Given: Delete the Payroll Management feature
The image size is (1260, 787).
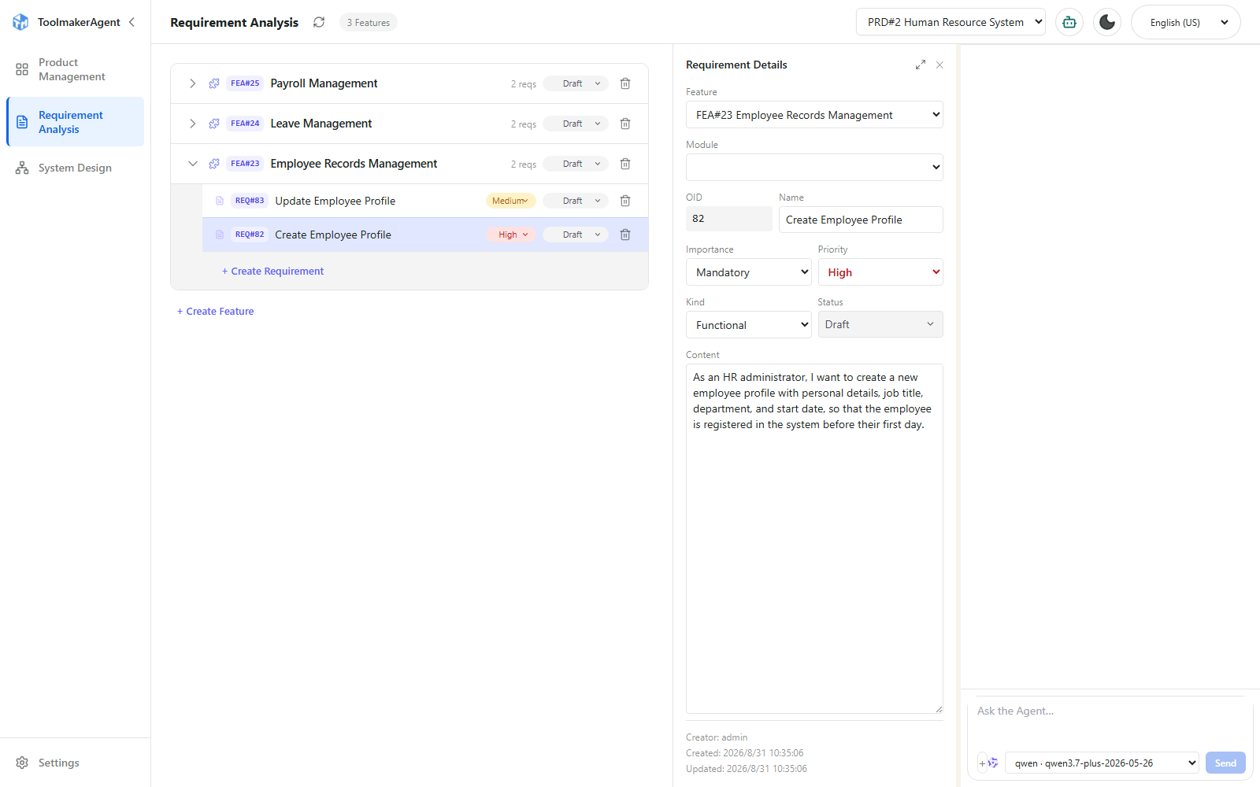Looking at the screenshot, I should (x=625, y=83).
